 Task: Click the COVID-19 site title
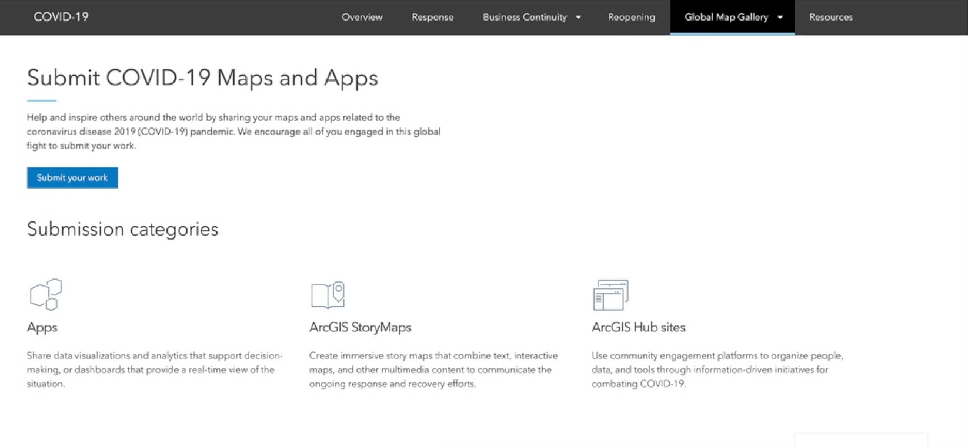coord(61,17)
